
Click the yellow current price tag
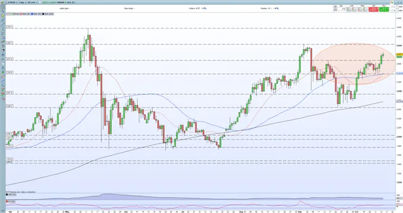coord(399,54)
